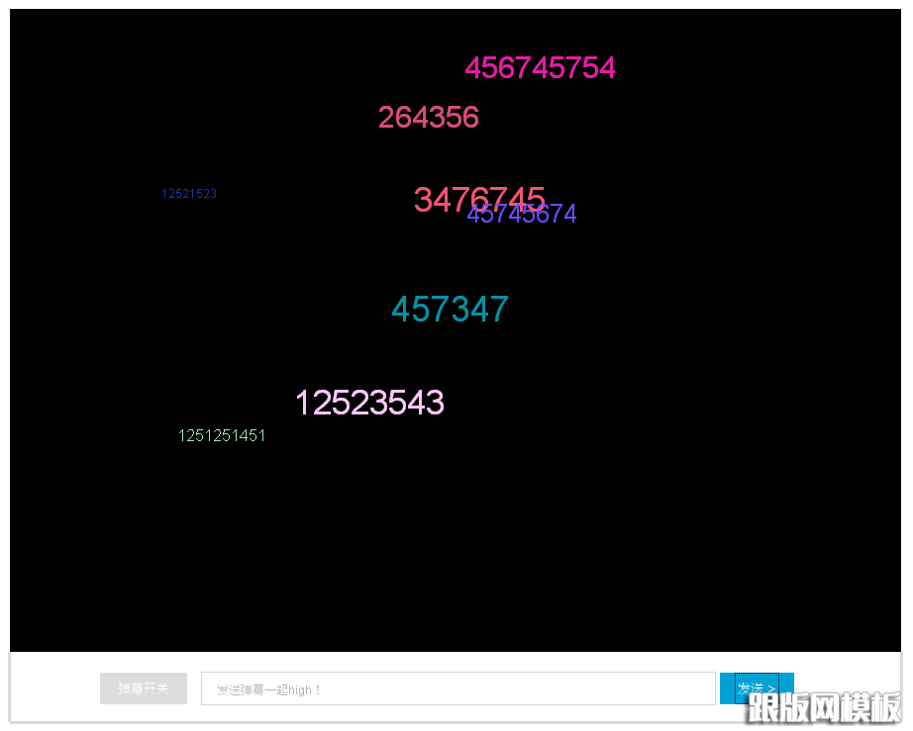Viewport: 913px width, 731px height.
Task: Turn off bullet comments with the gray button
Action: 144,688
